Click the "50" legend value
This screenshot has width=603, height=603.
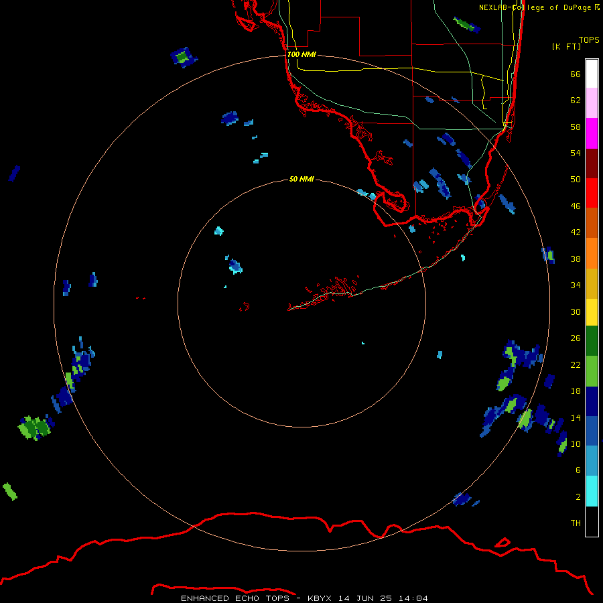(576, 179)
